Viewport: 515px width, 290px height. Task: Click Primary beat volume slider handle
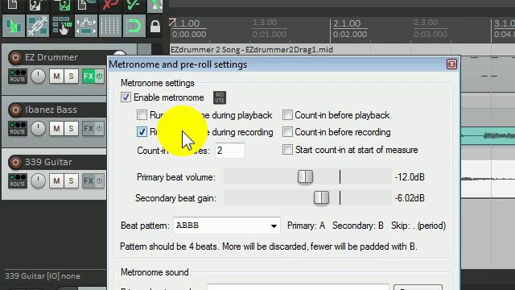[x=305, y=177]
